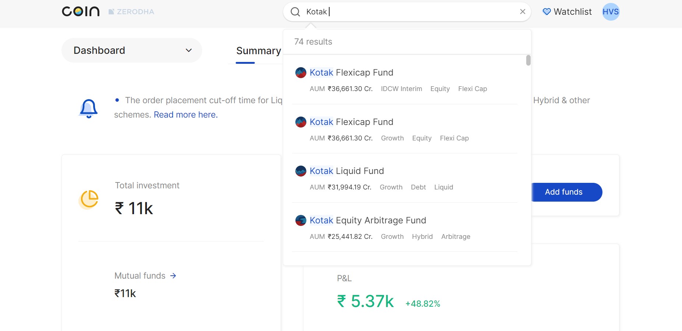Select Kotak Flexicap Fund IDCW Interim result
The width and height of the screenshot is (682, 331).
[x=404, y=80]
